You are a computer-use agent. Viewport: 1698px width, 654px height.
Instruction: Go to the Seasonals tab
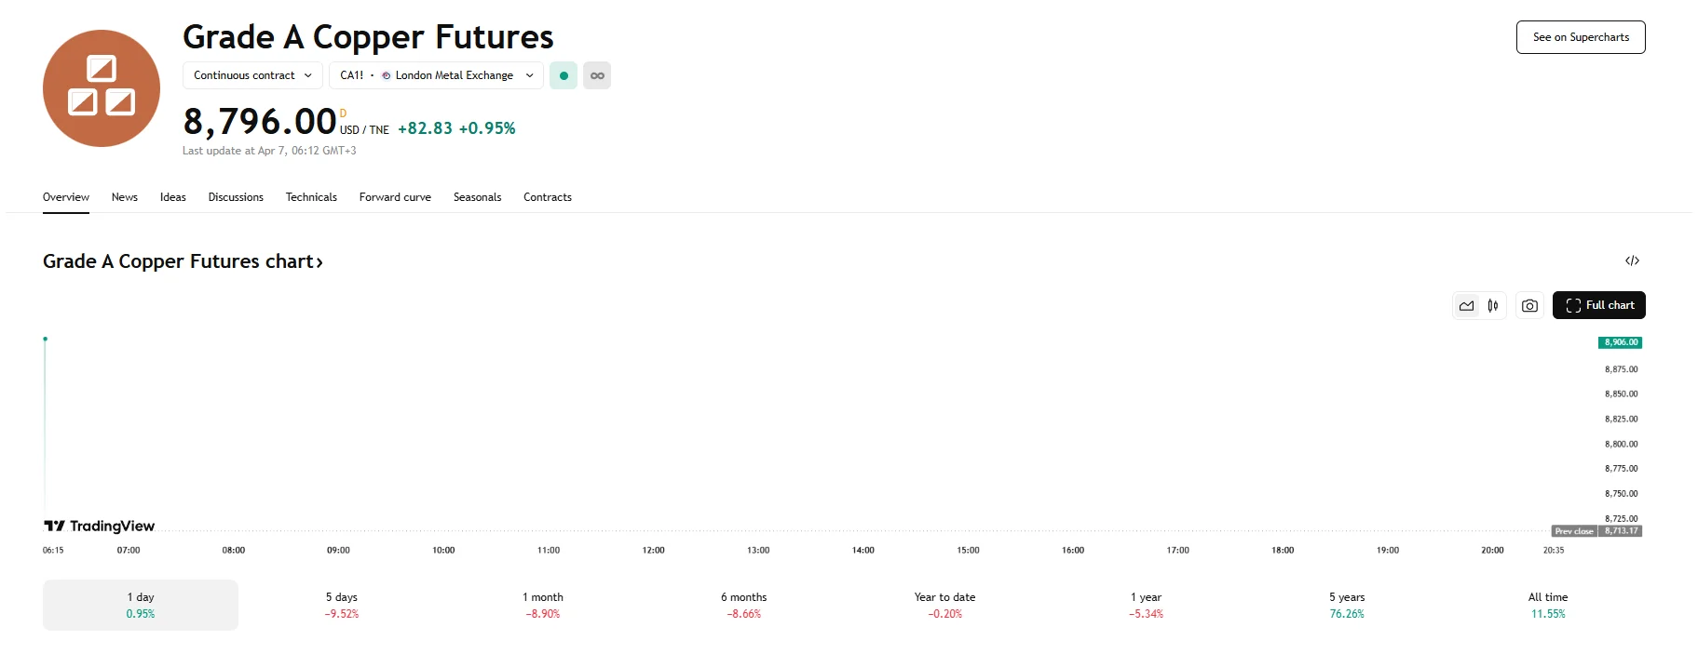pos(477,197)
